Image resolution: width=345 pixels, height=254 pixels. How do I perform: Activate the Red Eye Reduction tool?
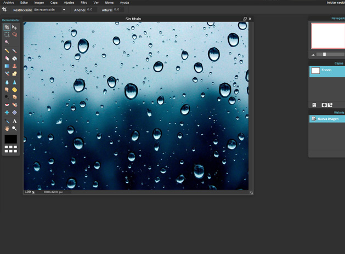pyautogui.click(x=7, y=105)
